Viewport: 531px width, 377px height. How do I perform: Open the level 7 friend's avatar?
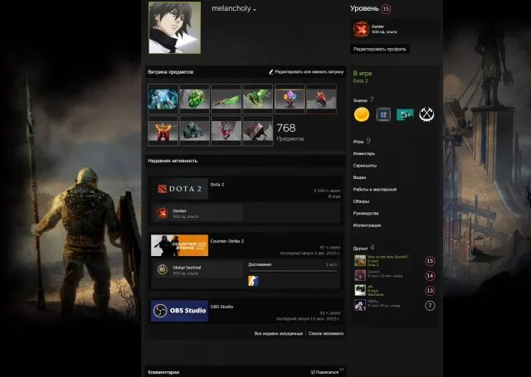click(360, 305)
